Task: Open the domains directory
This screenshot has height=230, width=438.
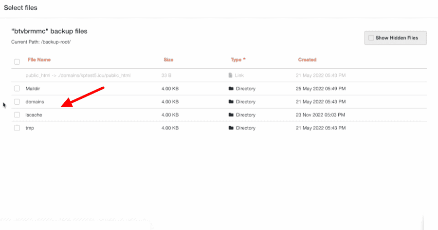Action: [35, 102]
